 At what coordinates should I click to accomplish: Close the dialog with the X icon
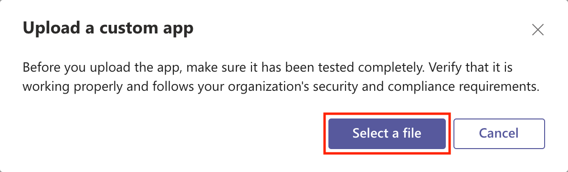point(538,30)
